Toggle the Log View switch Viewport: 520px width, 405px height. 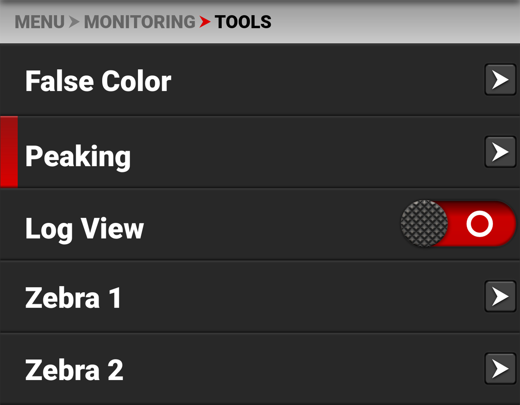coord(458,224)
